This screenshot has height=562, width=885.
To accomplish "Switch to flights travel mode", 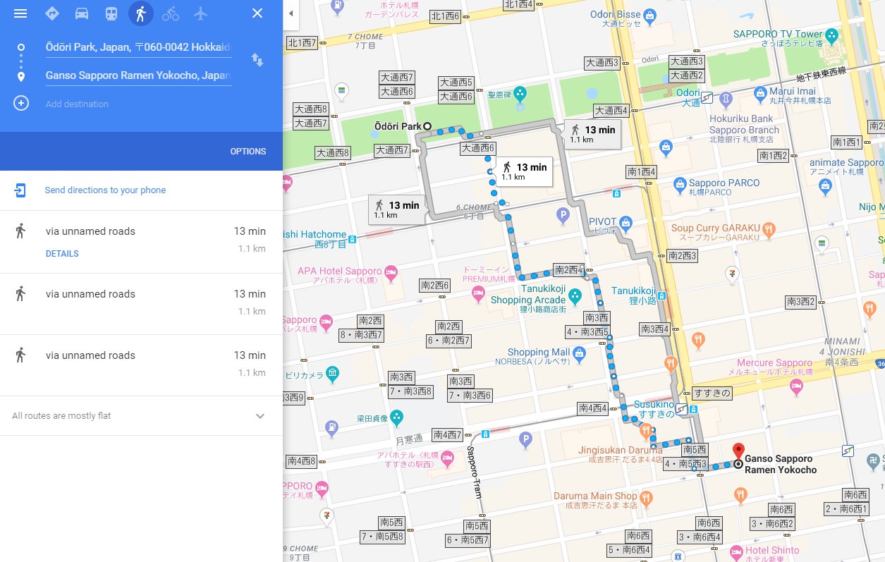I will coord(200,13).
